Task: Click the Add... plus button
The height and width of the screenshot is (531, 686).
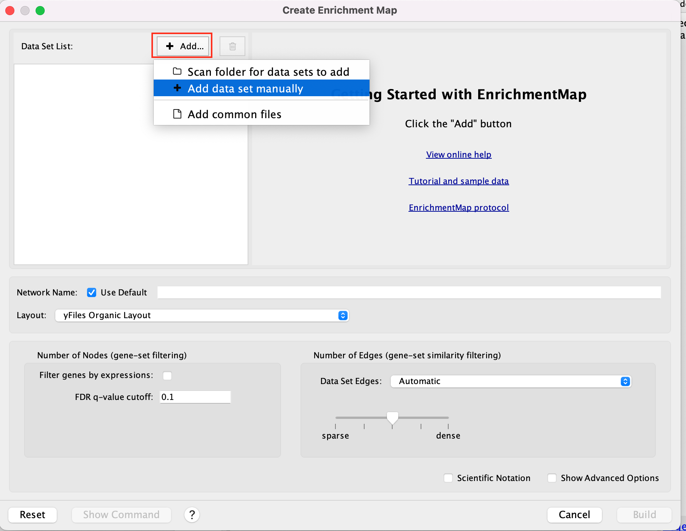Action: click(x=183, y=46)
